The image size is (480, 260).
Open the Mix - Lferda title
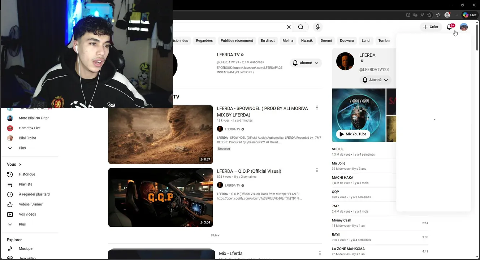(x=231, y=253)
